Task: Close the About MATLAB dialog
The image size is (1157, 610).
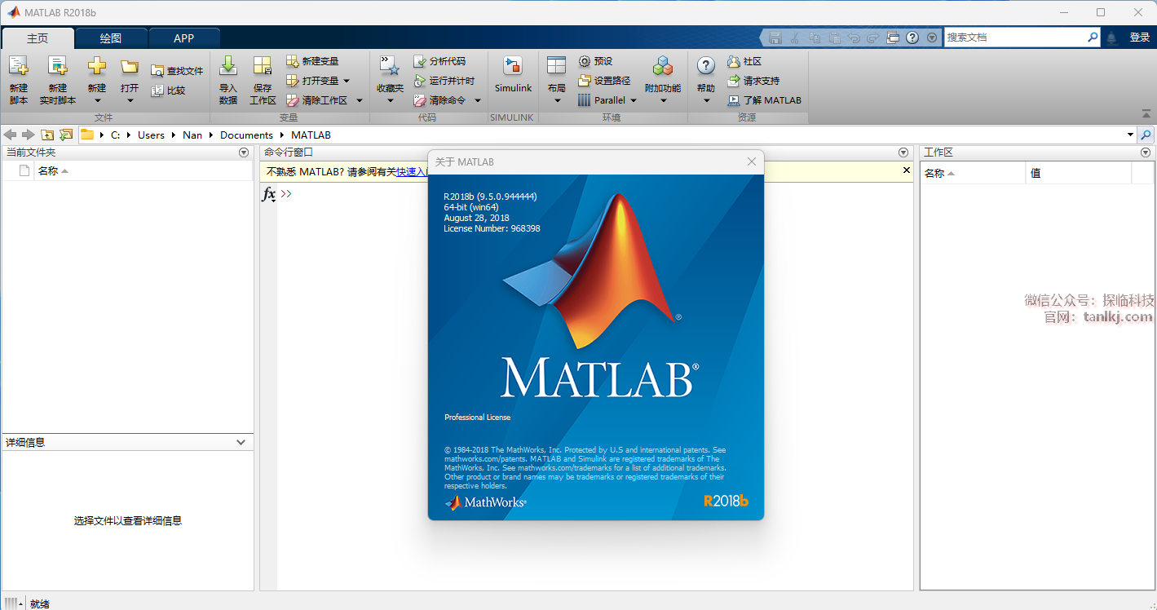Action: click(752, 161)
